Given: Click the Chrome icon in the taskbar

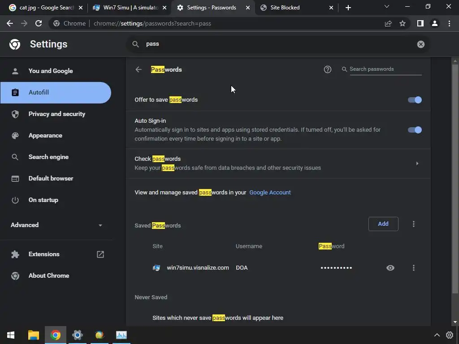Looking at the screenshot, I should point(55,335).
